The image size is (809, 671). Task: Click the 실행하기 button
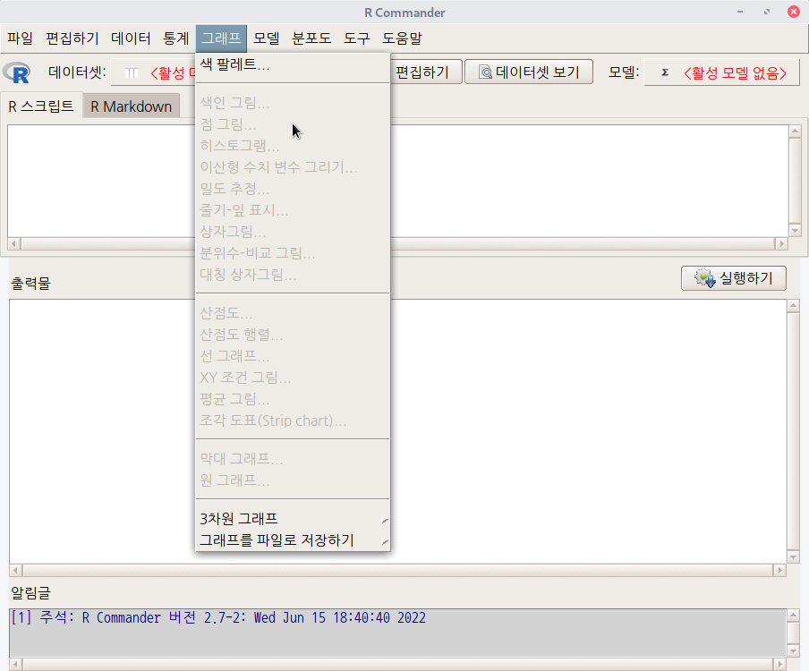coord(734,278)
